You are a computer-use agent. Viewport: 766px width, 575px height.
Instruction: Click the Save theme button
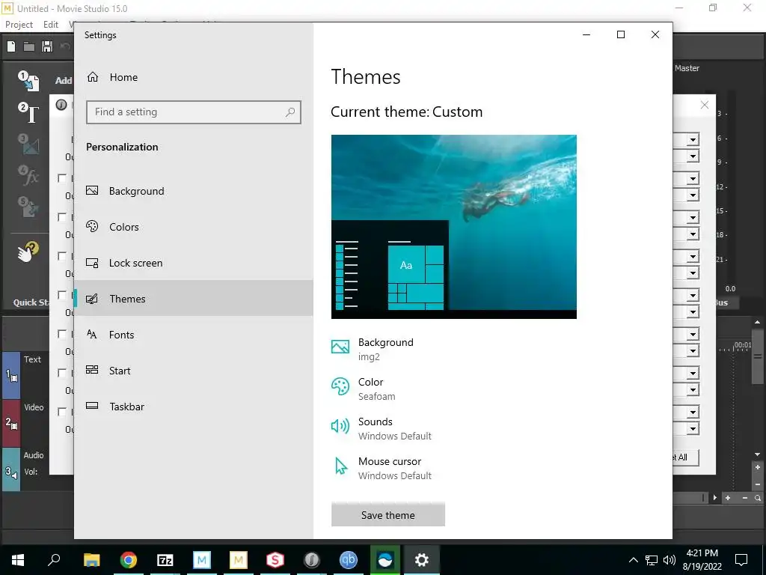388,515
